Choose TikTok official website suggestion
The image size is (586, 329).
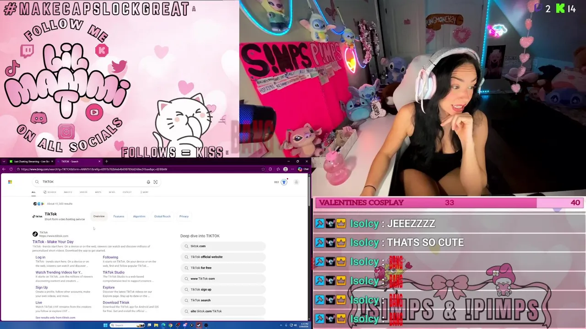(x=223, y=257)
